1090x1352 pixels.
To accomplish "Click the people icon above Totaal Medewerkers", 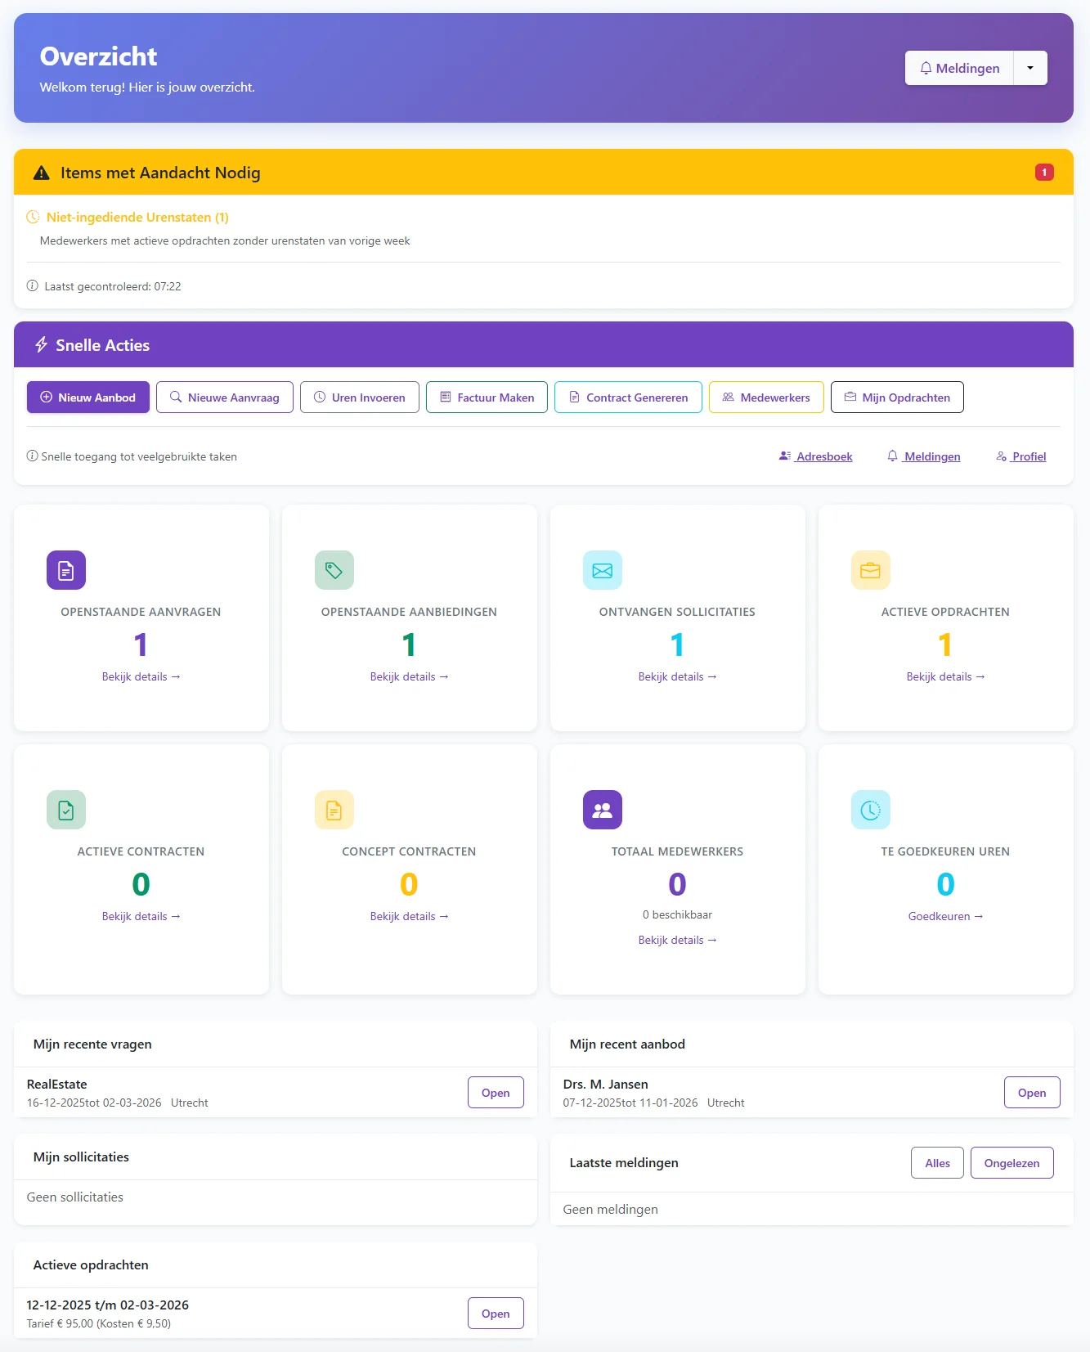I will [602, 810].
